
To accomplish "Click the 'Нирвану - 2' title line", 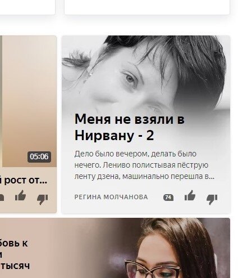I will pos(114,135).
